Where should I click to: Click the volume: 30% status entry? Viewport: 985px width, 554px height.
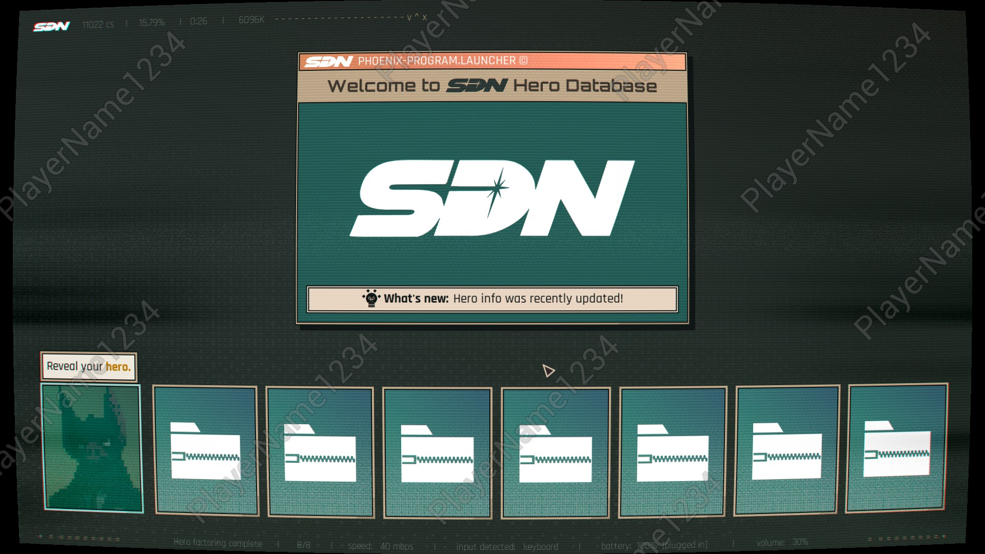pyautogui.click(x=782, y=542)
